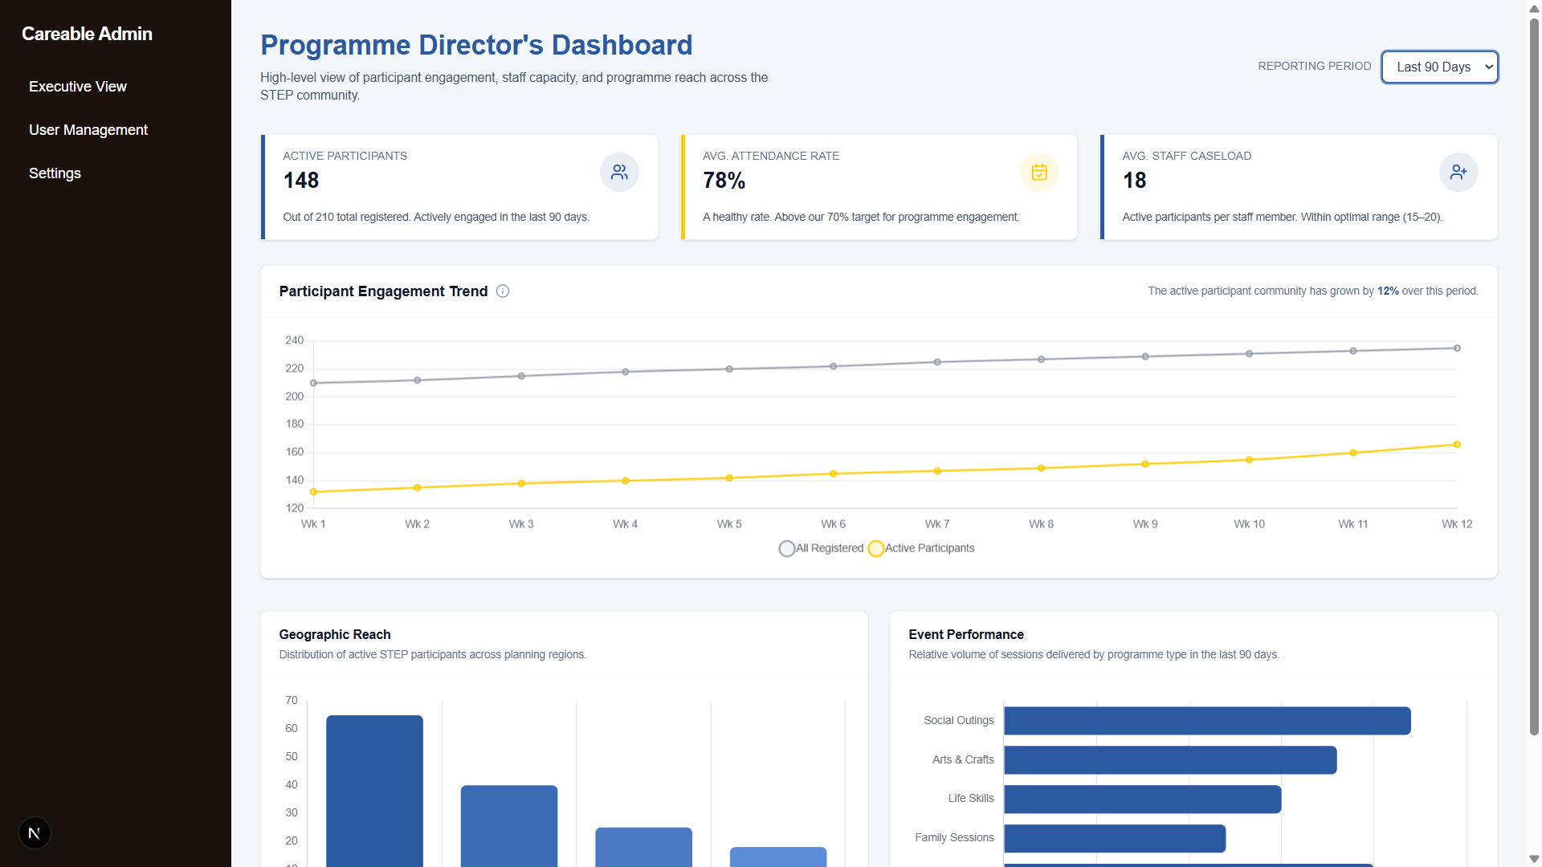
Task: Click the Active Participants legend circle
Action: 876,548
